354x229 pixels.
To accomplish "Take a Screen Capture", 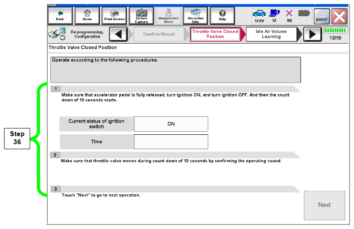I will [x=141, y=15].
